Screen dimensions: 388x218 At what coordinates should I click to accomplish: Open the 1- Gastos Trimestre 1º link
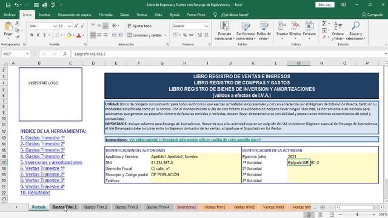tap(42, 138)
